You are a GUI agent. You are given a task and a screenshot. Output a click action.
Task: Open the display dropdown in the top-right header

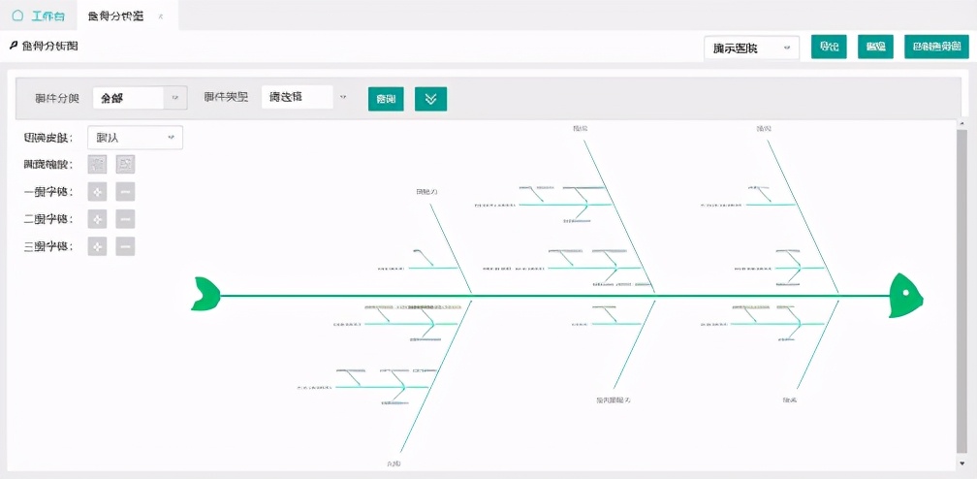(x=751, y=48)
